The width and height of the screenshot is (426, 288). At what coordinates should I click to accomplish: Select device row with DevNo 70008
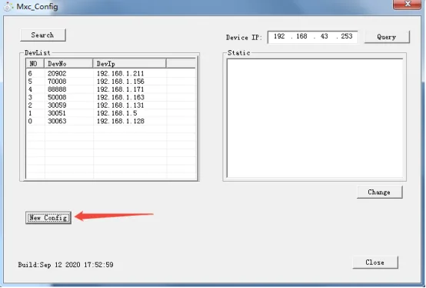(111, 82)
